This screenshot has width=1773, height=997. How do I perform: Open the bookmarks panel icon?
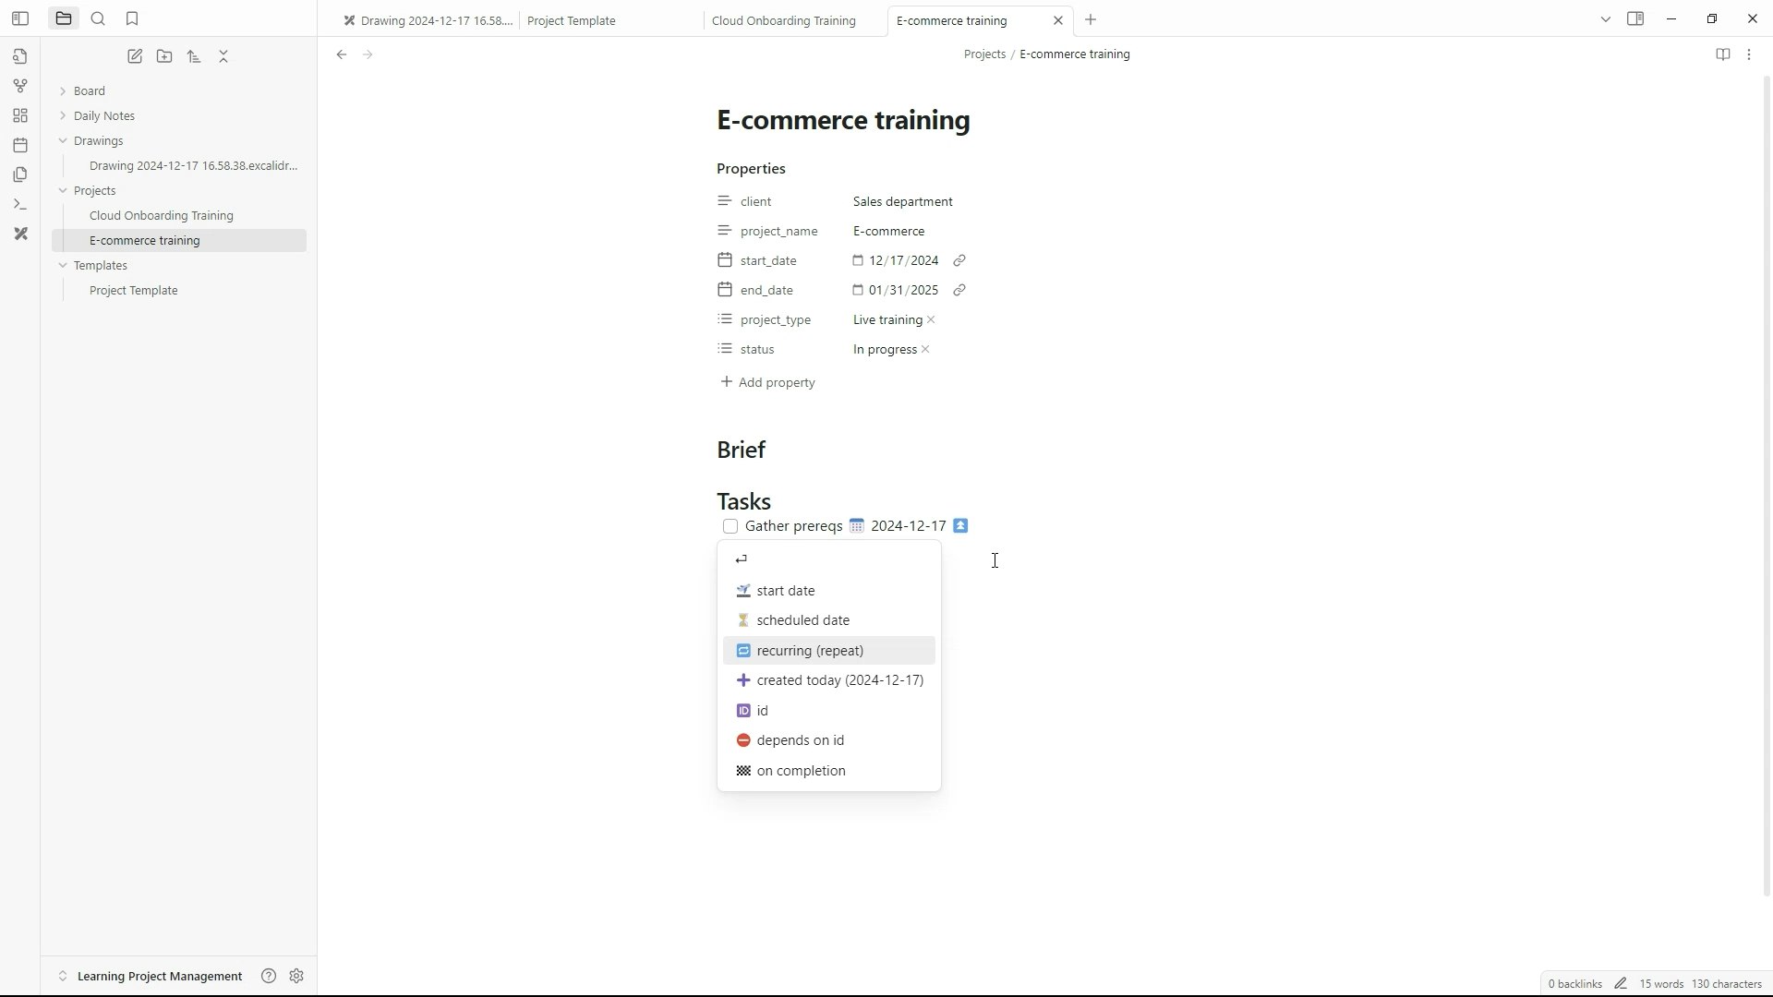click(132, 18)
